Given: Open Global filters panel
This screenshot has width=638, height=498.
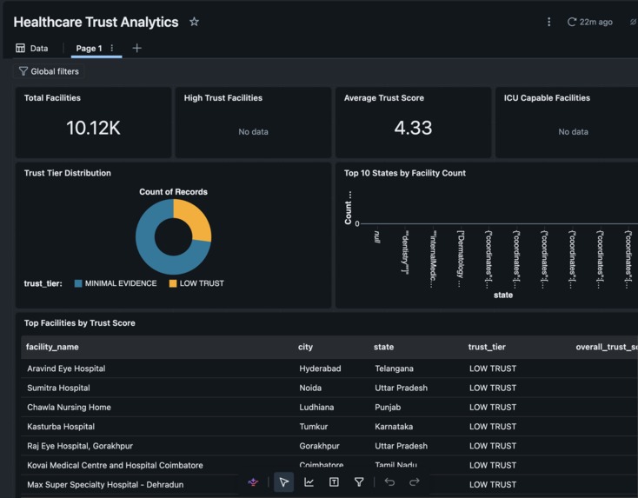Looking at the screenshot, I should [x=49, y=71].
